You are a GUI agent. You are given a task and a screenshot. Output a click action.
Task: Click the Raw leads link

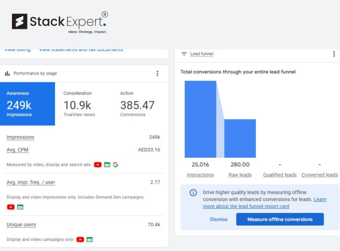[240, 175]
